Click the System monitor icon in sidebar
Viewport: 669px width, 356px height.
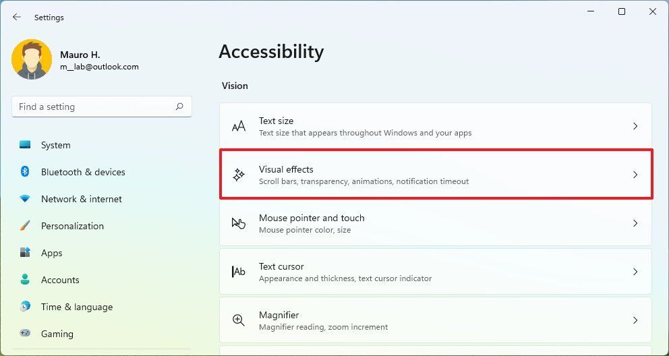[25, 145]
